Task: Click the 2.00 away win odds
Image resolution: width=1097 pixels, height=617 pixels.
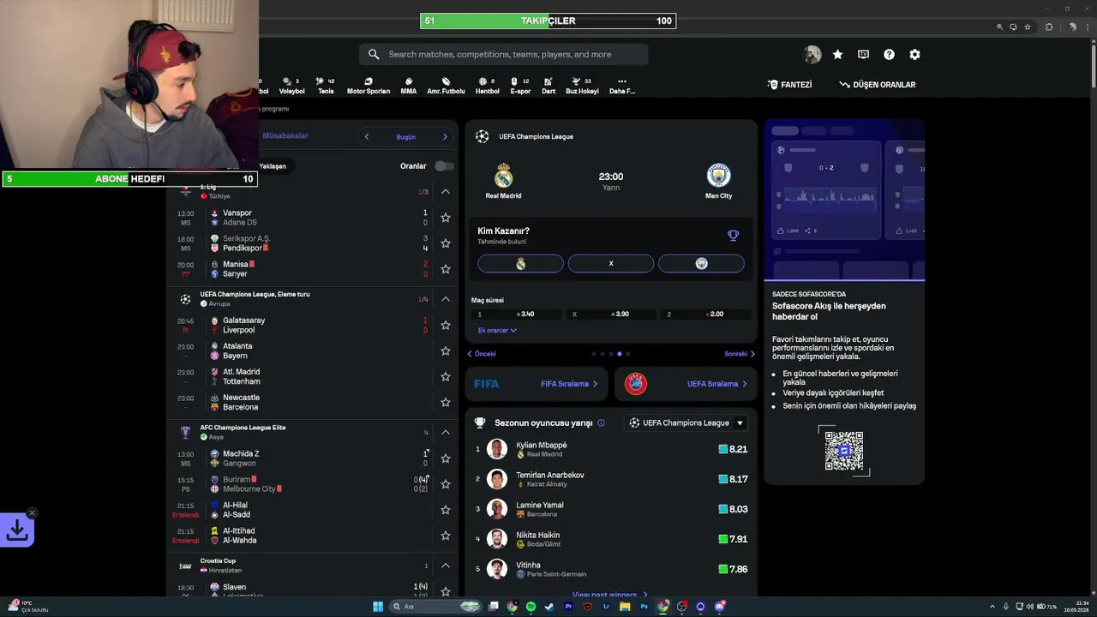Action: 708,314
